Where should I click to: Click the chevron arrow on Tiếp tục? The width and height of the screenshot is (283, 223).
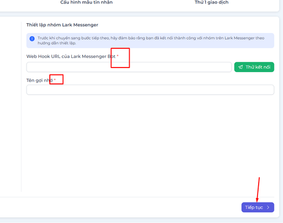[x=268, y=207]
